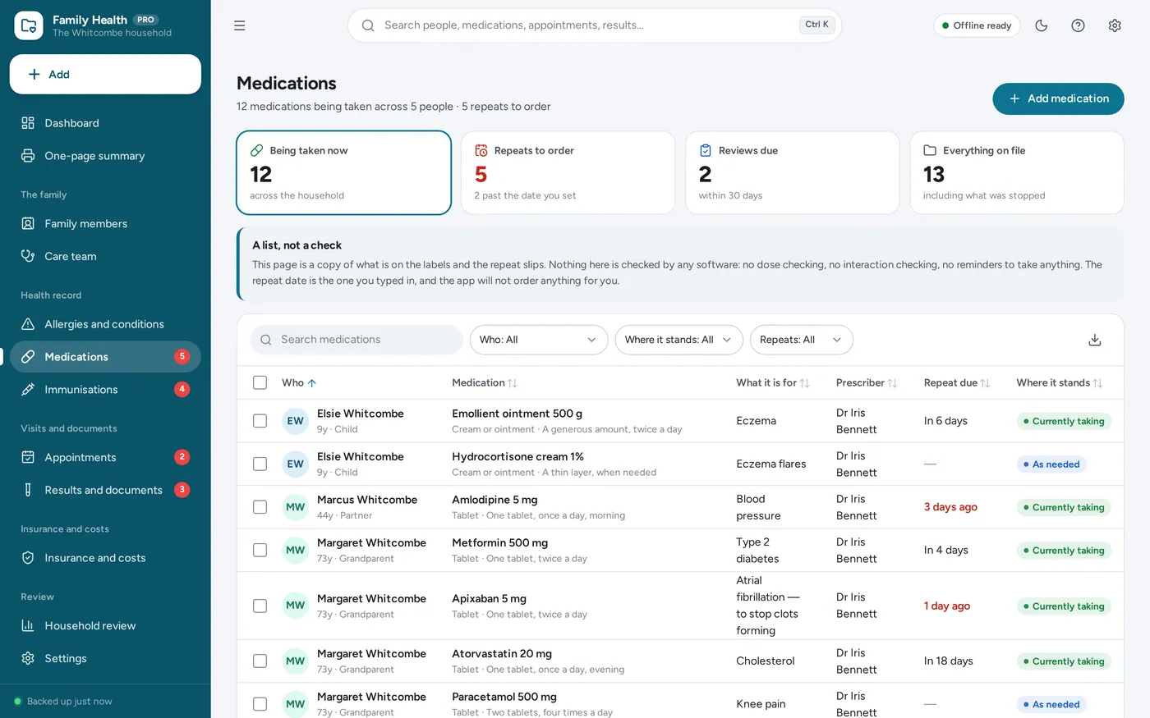Open the Where it stands: All dropdown
Screen dimensions: 1150x718
coord(678,340)
